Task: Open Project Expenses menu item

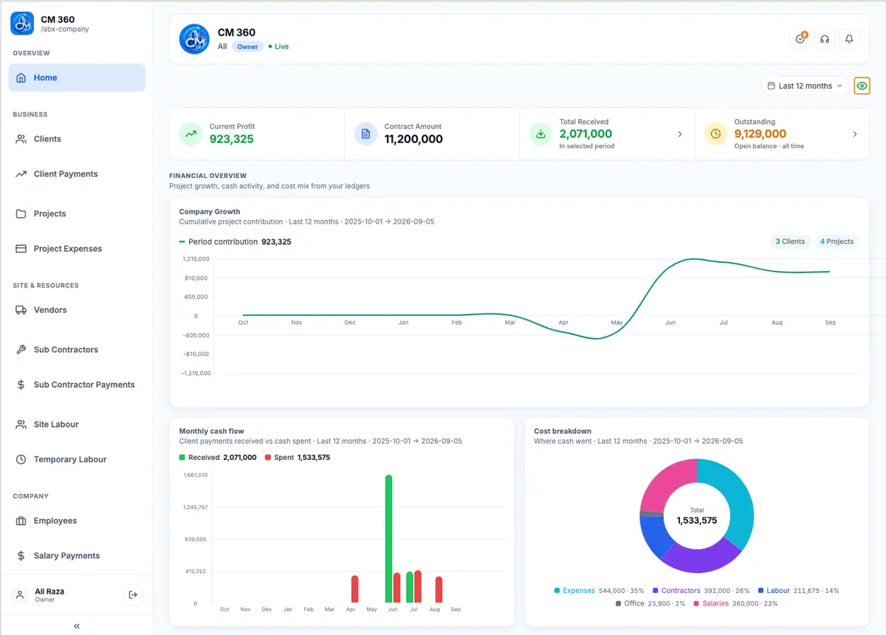Action: click(x=77, y=249)
